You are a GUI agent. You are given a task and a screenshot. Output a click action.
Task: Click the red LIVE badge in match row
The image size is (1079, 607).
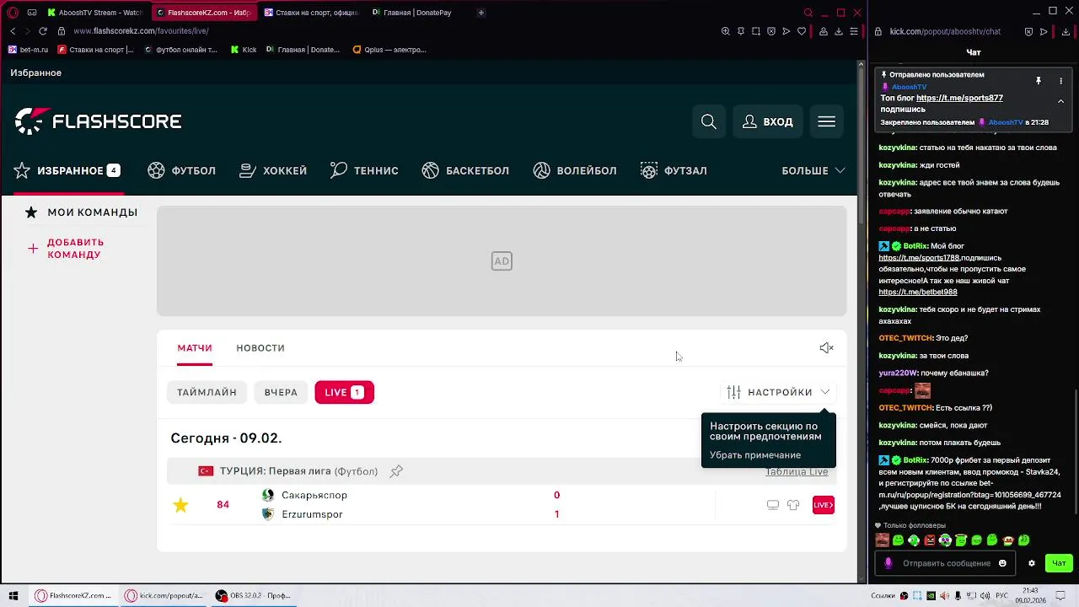pyautogui.click(x=824, y=505)
